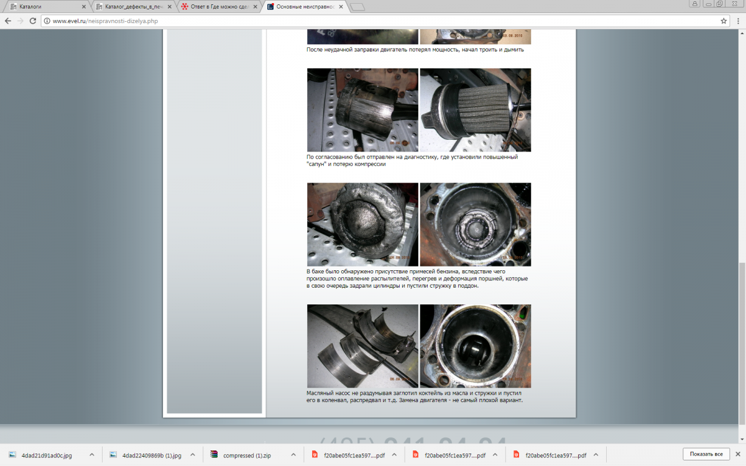Open the Chrome three-dot menu
The height and width of the screenshot is (466, 746).
coord(738,21)
